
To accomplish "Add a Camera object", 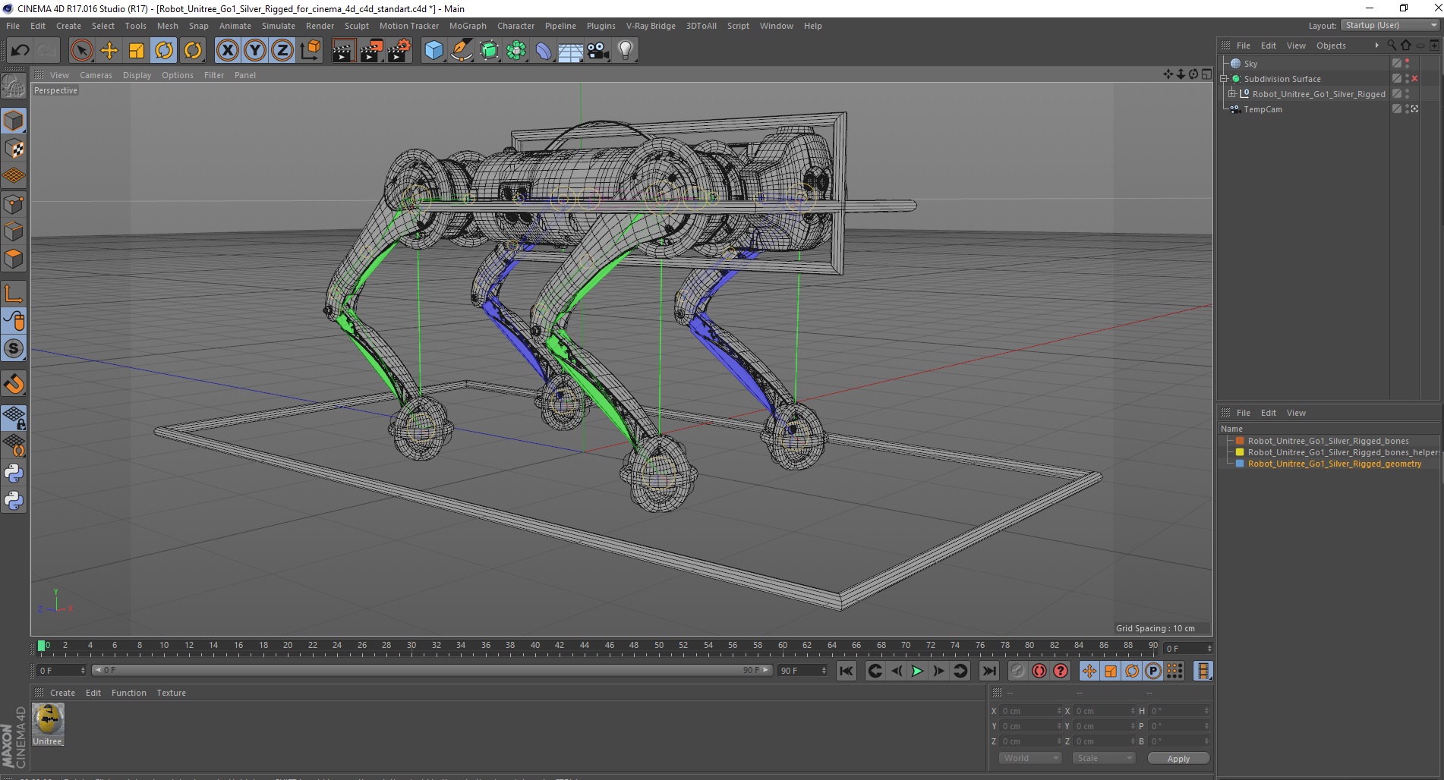I will pos(597,51).
